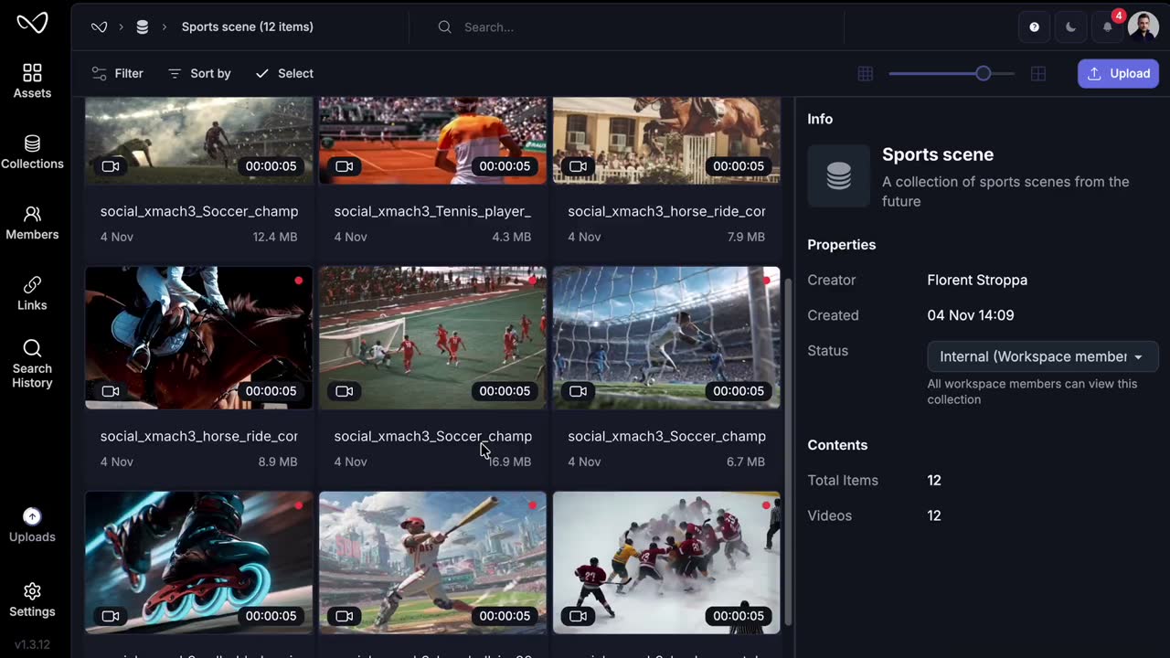Click the Upload button
1170x658 pixels.
pos(1118,74)
